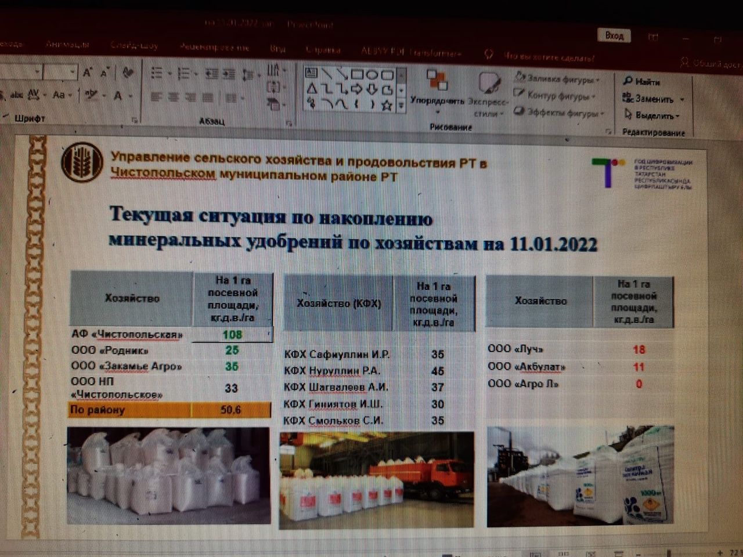Click the Find (Найти) magnifier button
743x557 pixels.
641,82
